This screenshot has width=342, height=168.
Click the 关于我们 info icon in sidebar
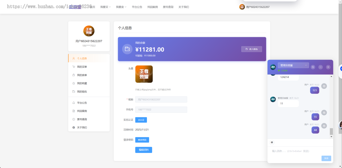(x=74, y=127)
